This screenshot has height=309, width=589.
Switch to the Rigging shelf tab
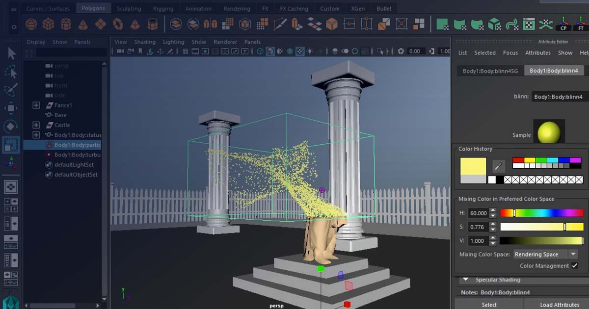(x=163, y=8)
